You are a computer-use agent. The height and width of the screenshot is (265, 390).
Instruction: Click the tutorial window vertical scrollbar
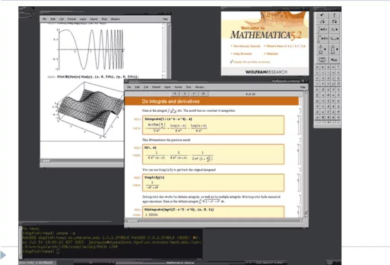pyautogui.click(x=306, y=154)
